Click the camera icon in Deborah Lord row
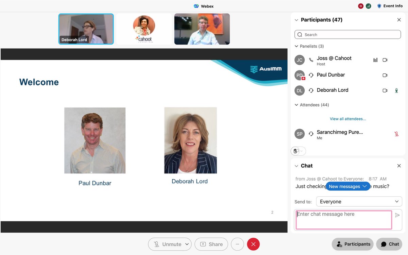 385,90
